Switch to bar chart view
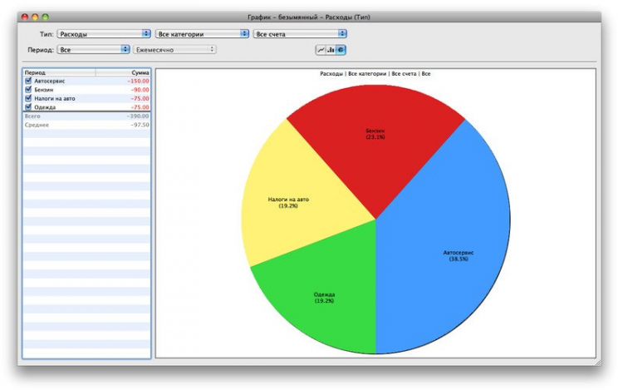623x390 pixels. point(331,50)
